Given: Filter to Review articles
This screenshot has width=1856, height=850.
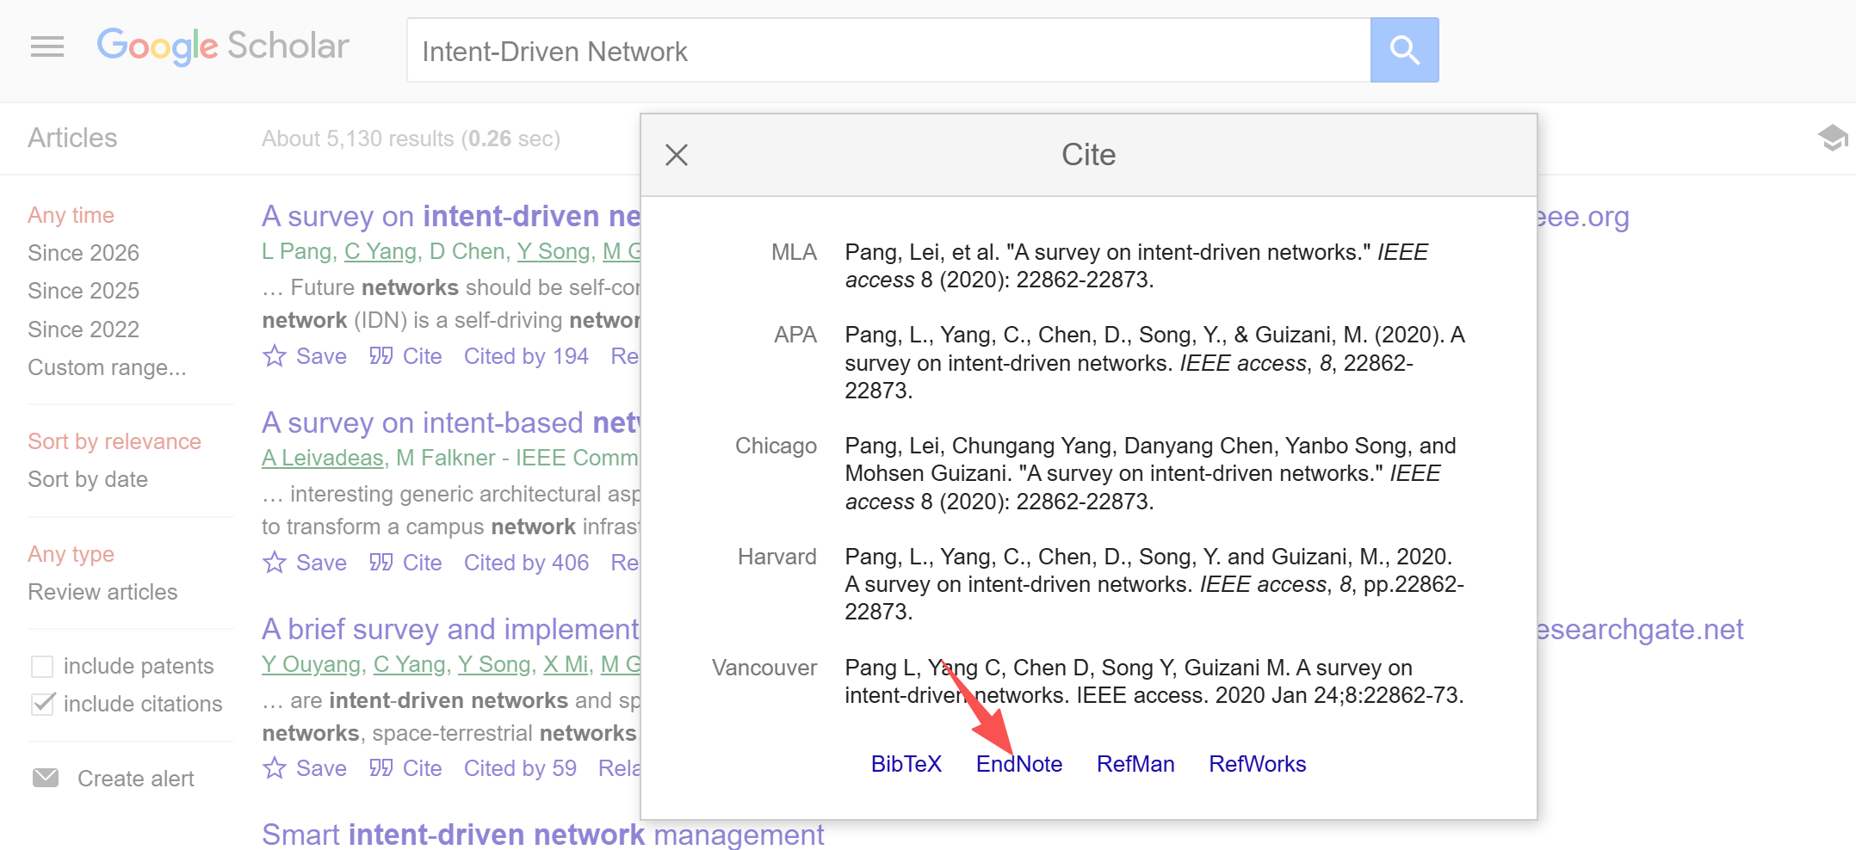Looking at the screenshot, I should pos(102,592).
